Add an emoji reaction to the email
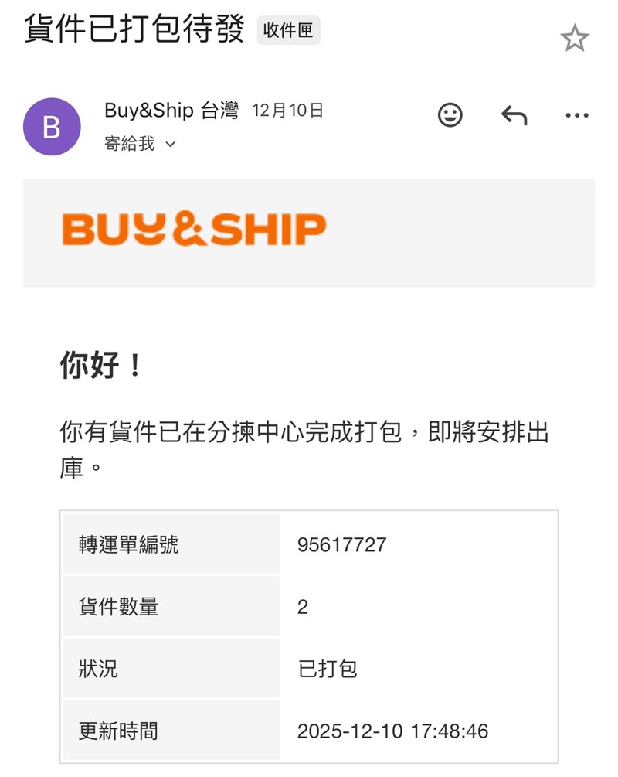Image resolution: width=618 pixels, height=777 pixels. [450, 115]
